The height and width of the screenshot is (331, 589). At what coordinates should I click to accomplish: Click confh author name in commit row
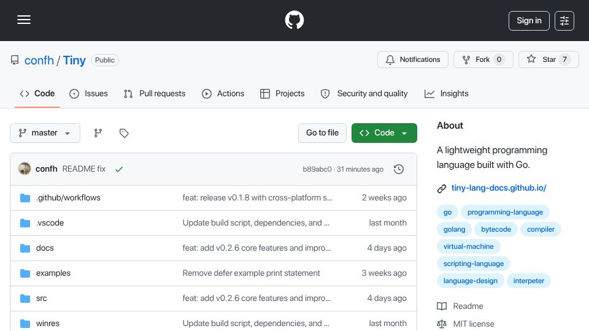[46, 169]
